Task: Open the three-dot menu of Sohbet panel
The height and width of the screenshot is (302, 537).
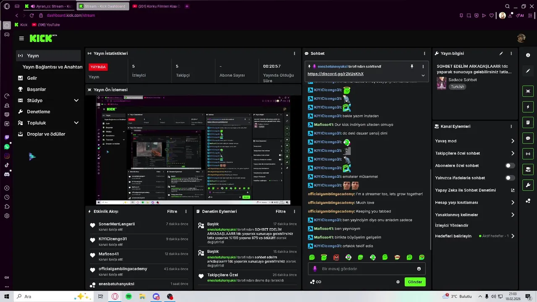Action: coord(424,53)
